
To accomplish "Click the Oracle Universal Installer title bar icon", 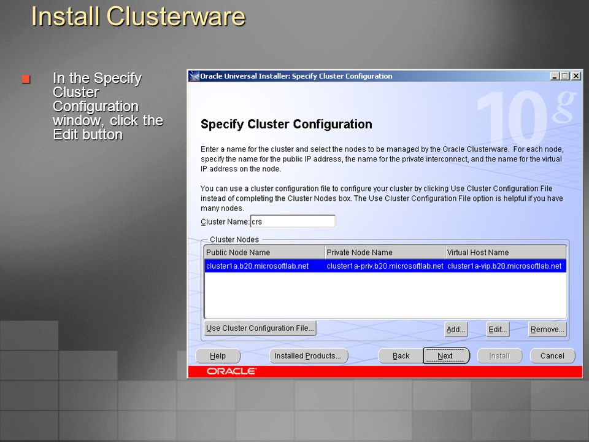I will [194, 76].
